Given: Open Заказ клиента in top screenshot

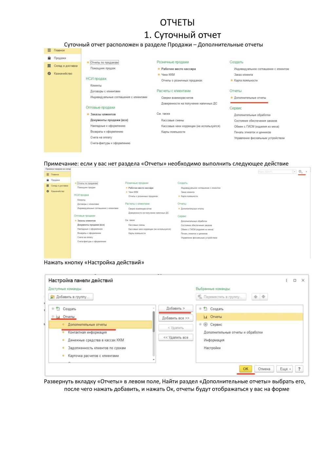Looking at the screenshot, I should click(x=243, y=75).
